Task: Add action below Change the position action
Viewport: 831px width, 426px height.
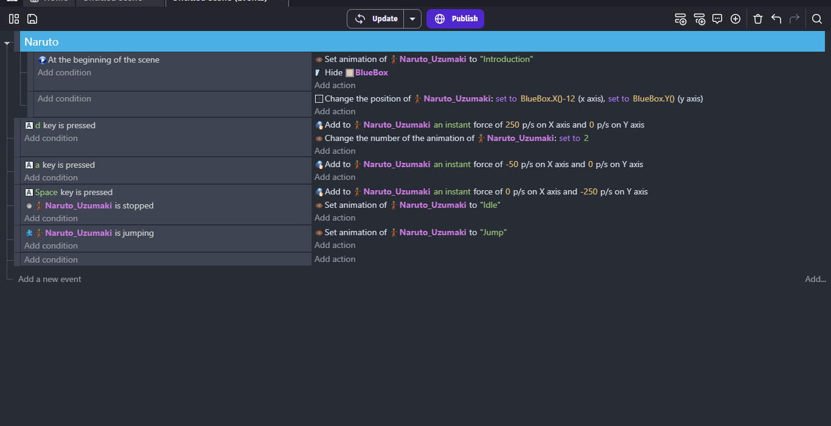Action: pyautogui.click(x=335, y=111)
